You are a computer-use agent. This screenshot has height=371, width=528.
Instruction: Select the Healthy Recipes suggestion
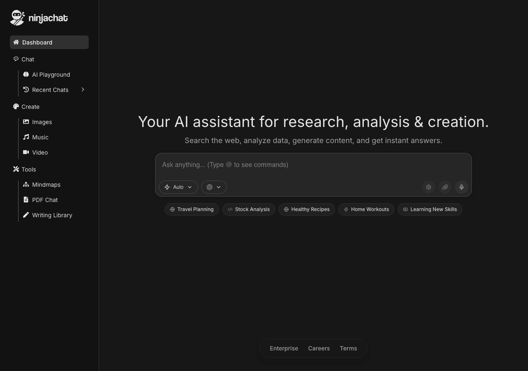pyautogui.click(x=306, y=209)
